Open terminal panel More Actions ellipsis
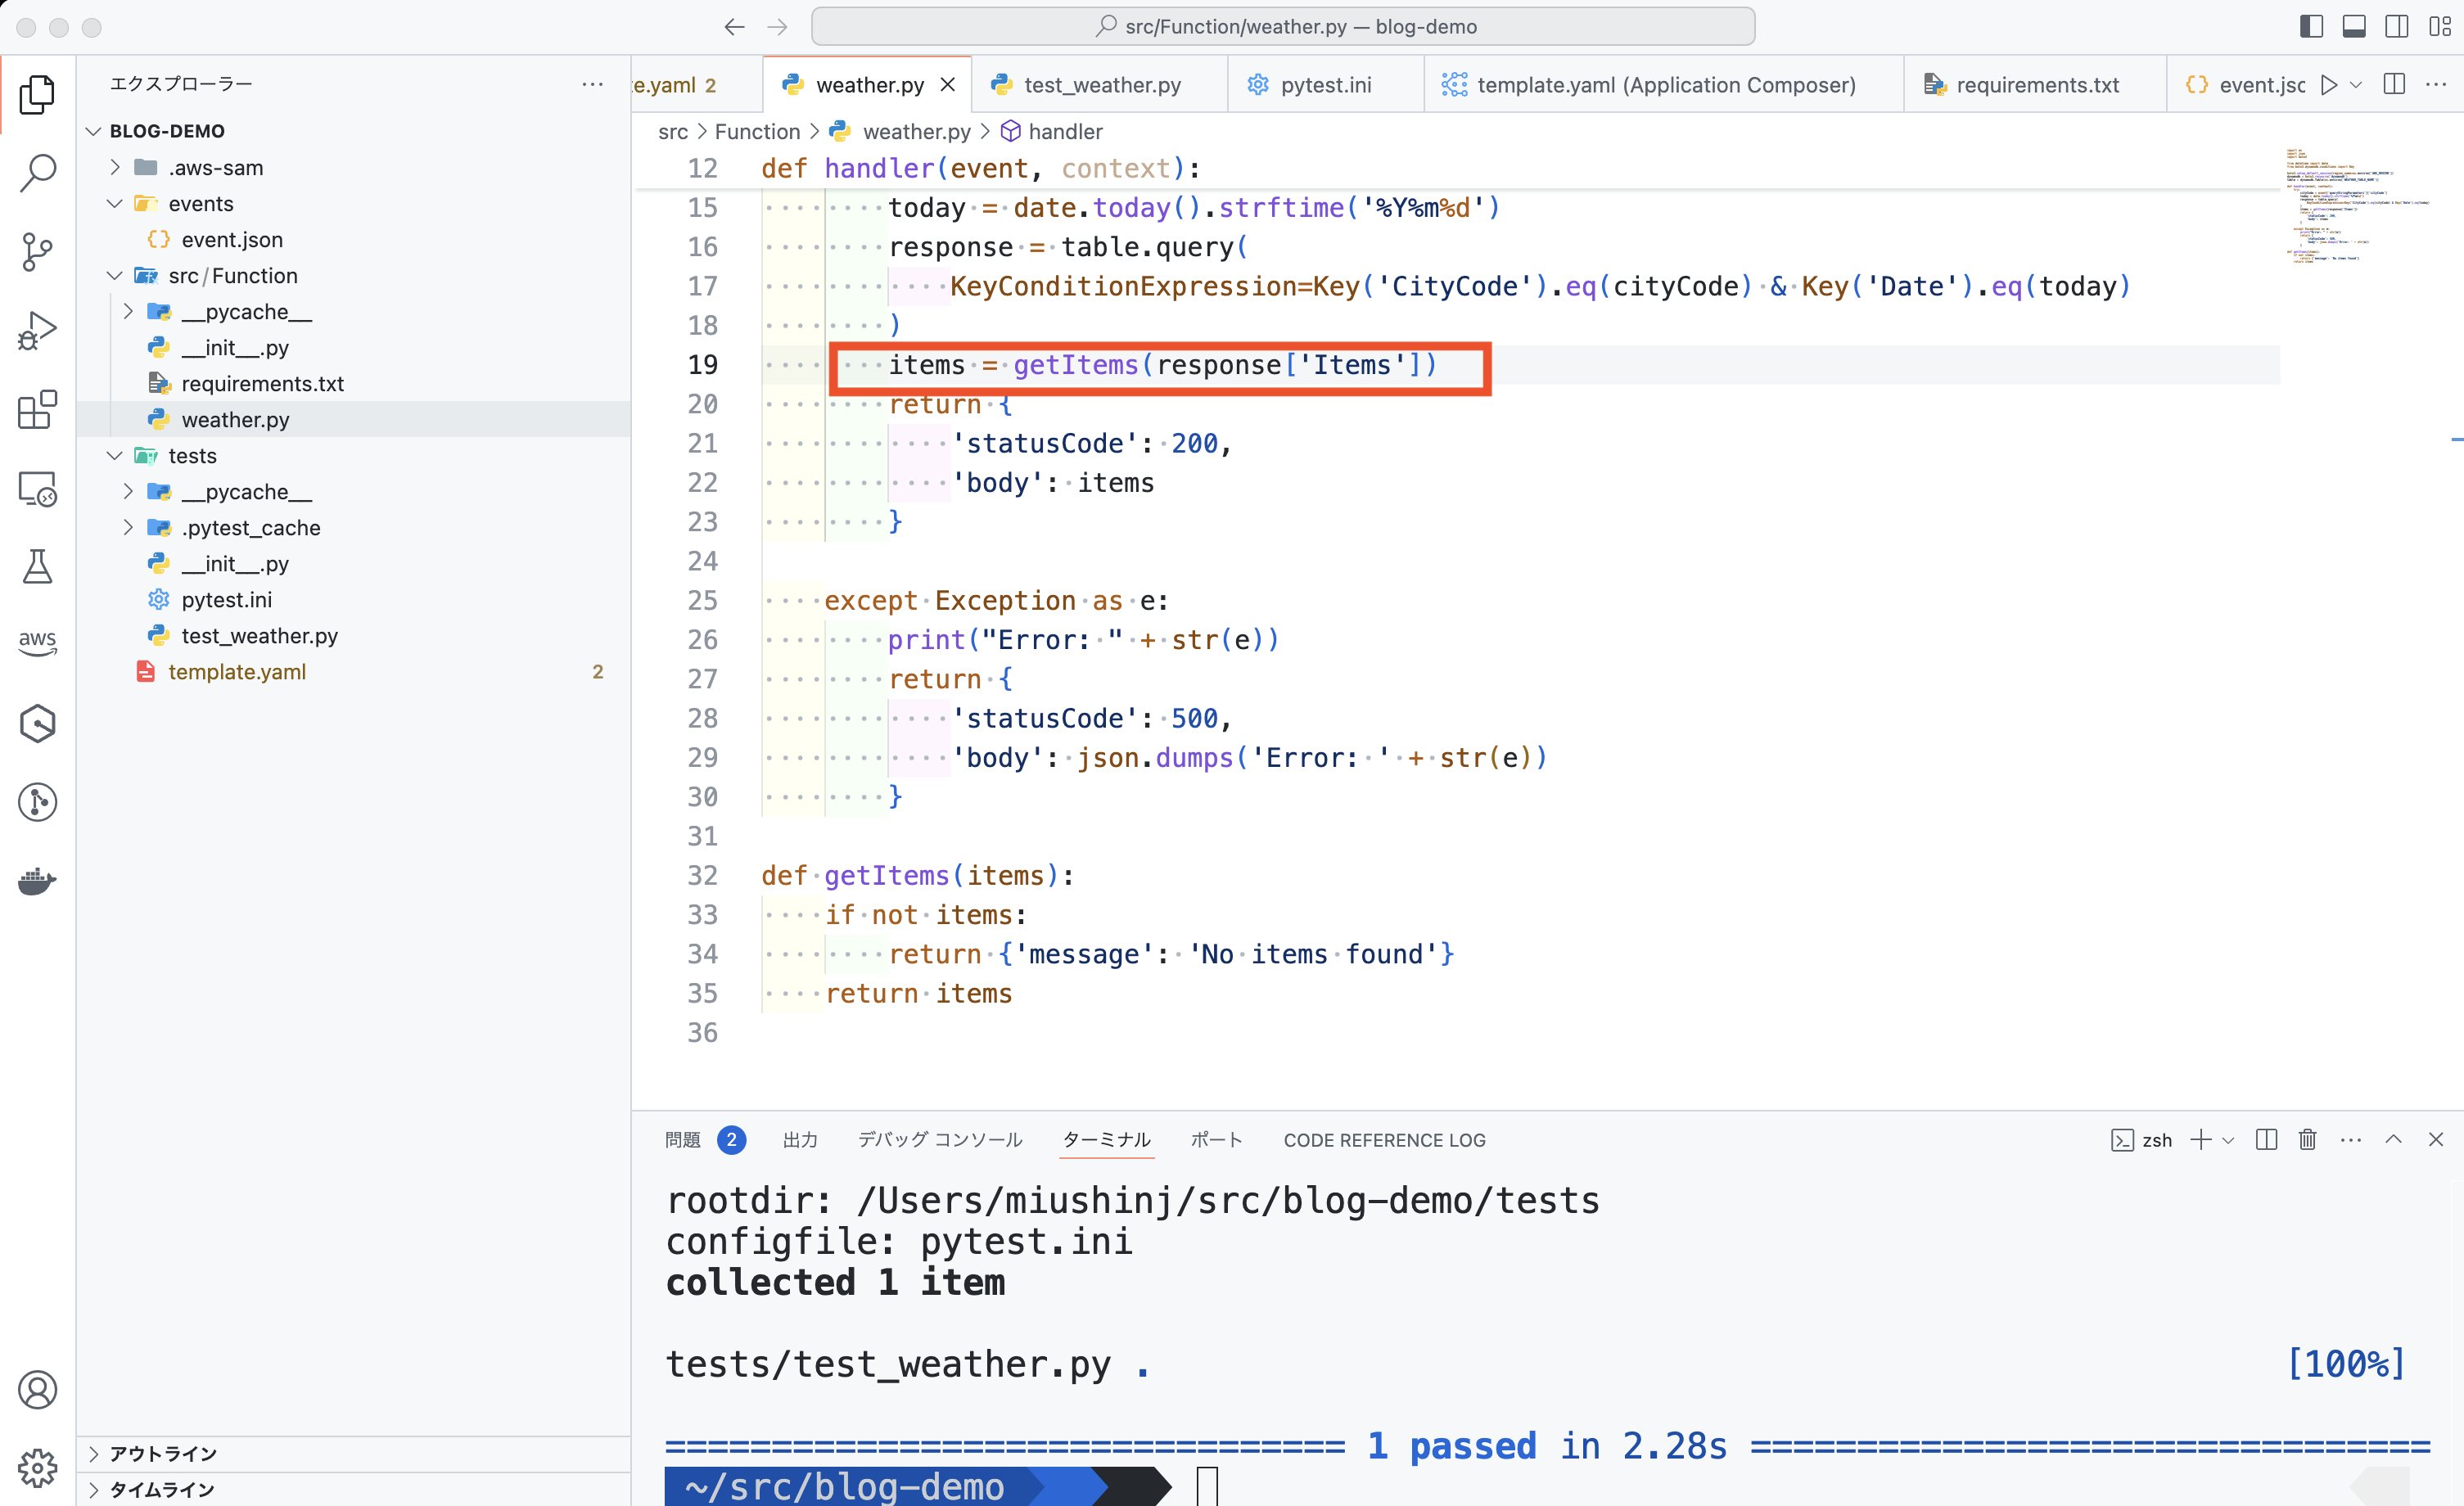 [x=2351, y=1139]
